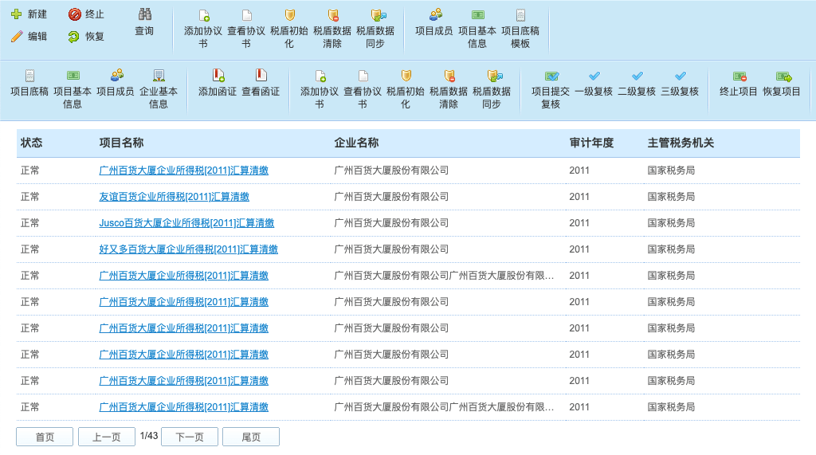Click 税盾数据同步 beside 项目提交复核
The image size is (816, 455).
coord(492,89)
